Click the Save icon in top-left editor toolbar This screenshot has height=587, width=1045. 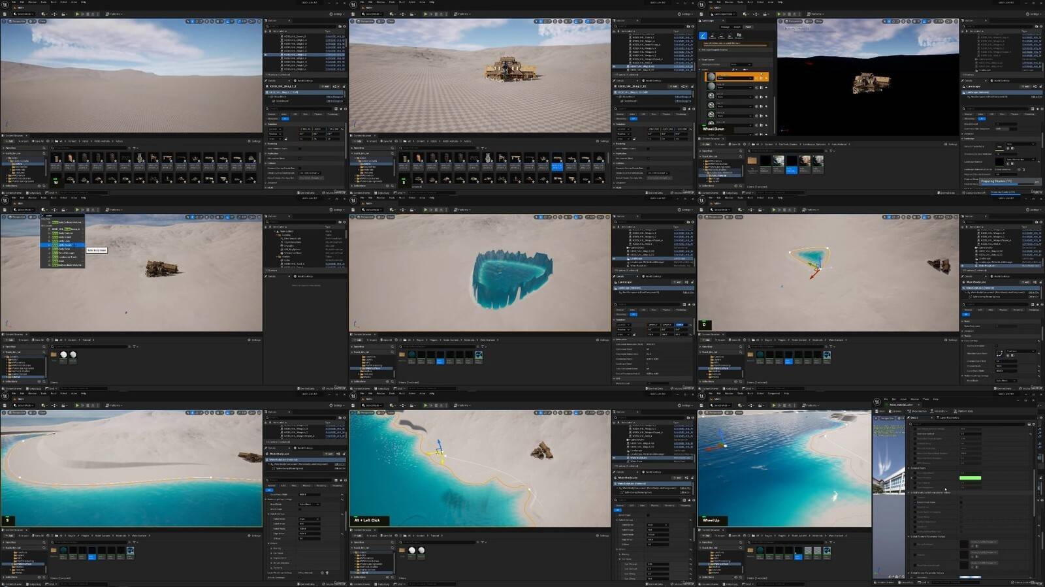point(5,14)
